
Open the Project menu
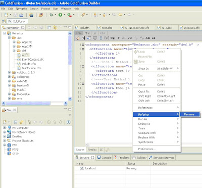tap(45, 9)
